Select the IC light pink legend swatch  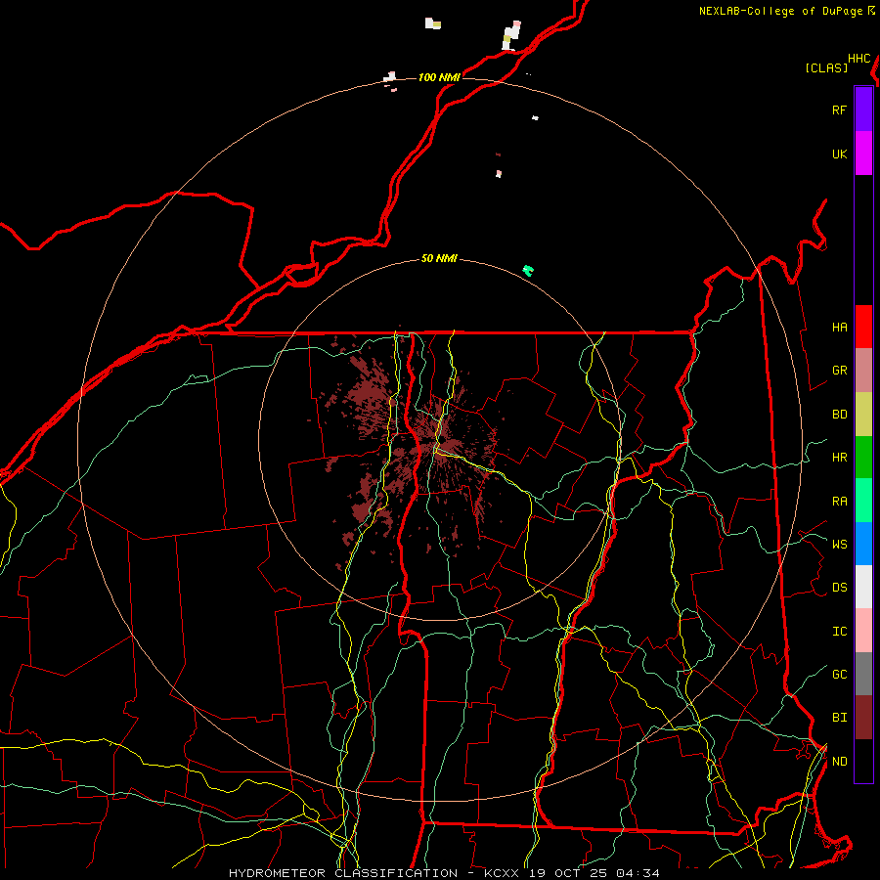point(863,631)
